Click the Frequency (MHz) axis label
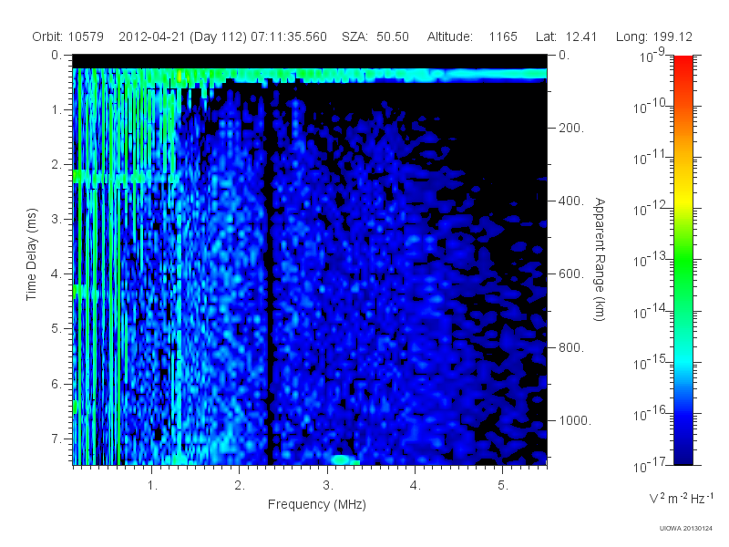729x547 pixels. (316, 505)
